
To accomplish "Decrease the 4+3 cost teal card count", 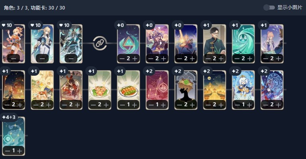I will pos(8,151).
